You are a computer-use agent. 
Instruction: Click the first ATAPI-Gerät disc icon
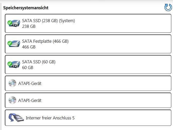pyautogui.click(x=13, y=83)
